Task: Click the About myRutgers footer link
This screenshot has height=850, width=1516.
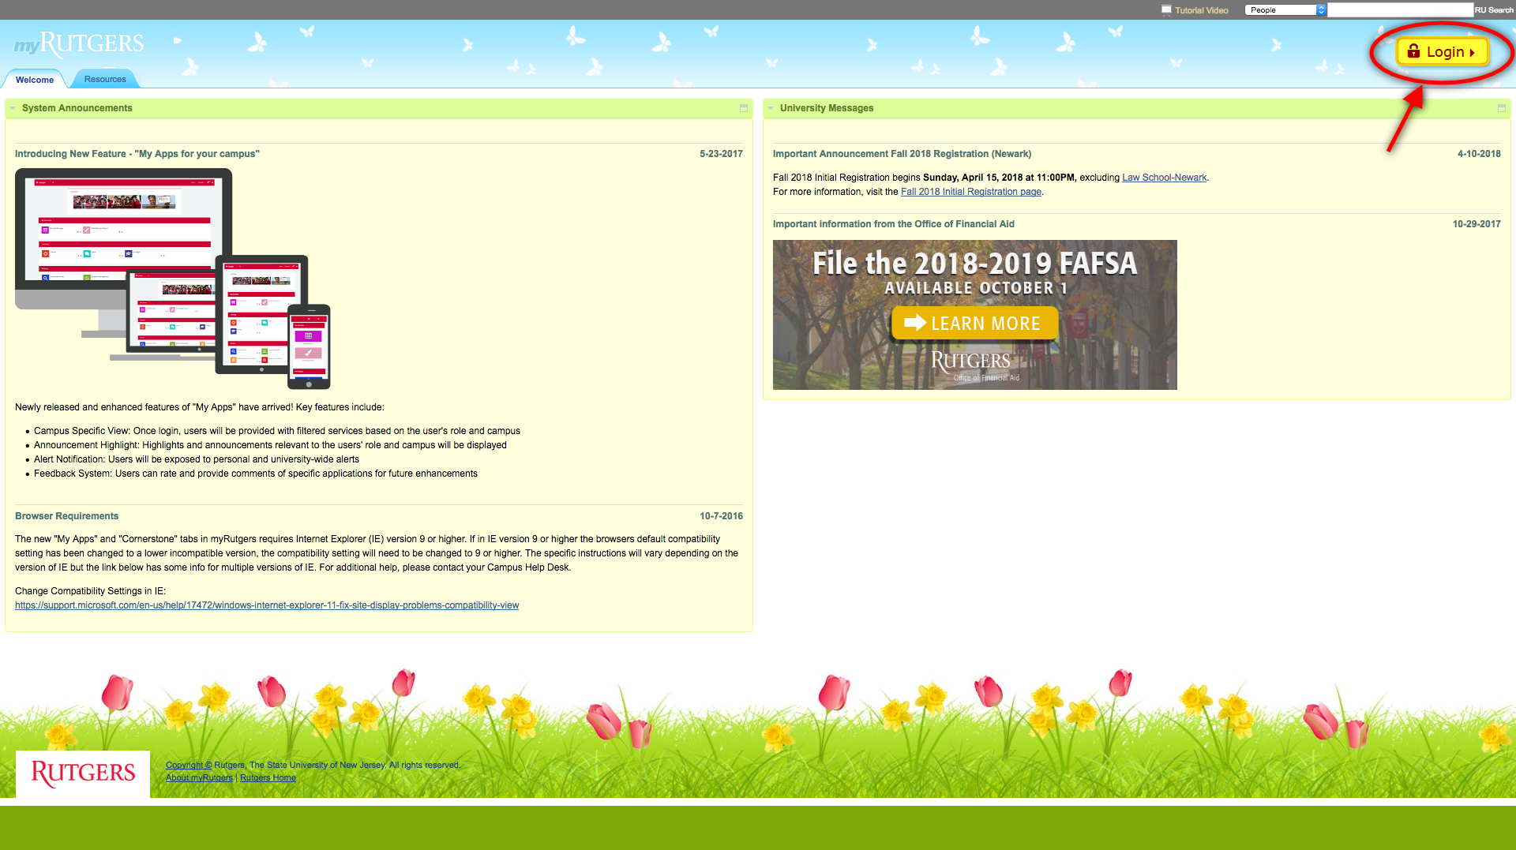Action: (x=199, y=778)
